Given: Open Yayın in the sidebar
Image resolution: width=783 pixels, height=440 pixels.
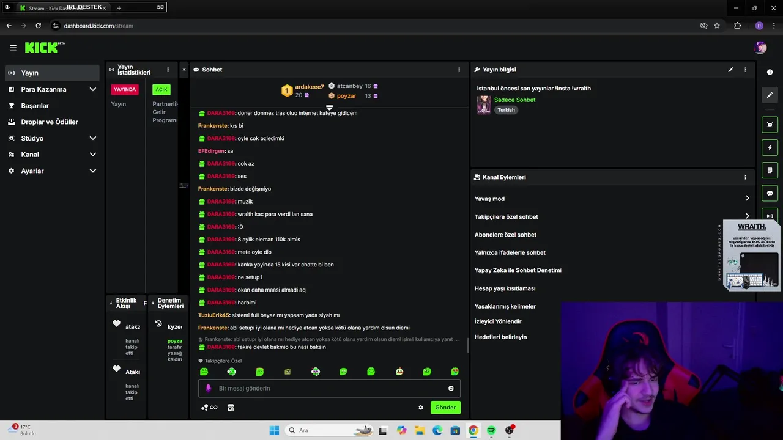Looking at the screenshot, I should point(52,73).
